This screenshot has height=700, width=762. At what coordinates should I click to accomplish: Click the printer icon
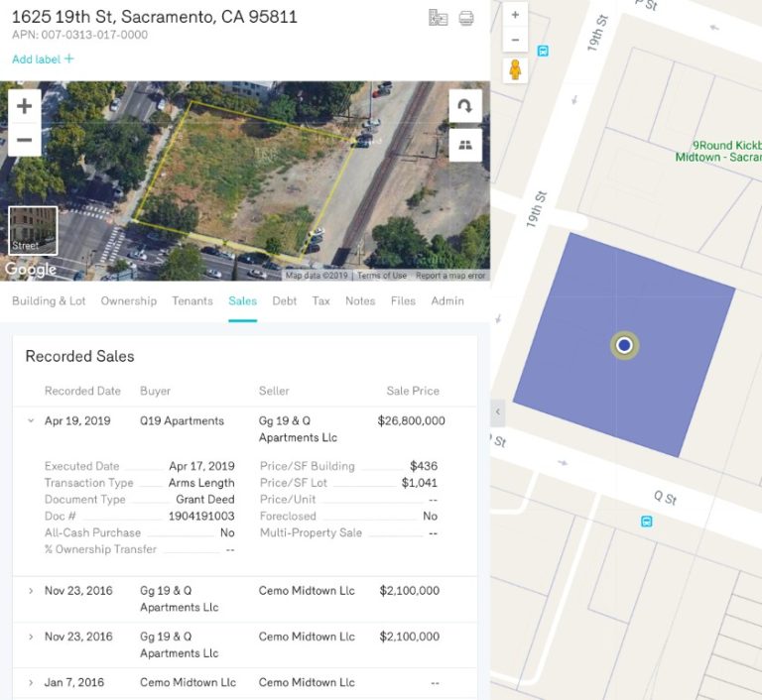click(x=466, y=19)
